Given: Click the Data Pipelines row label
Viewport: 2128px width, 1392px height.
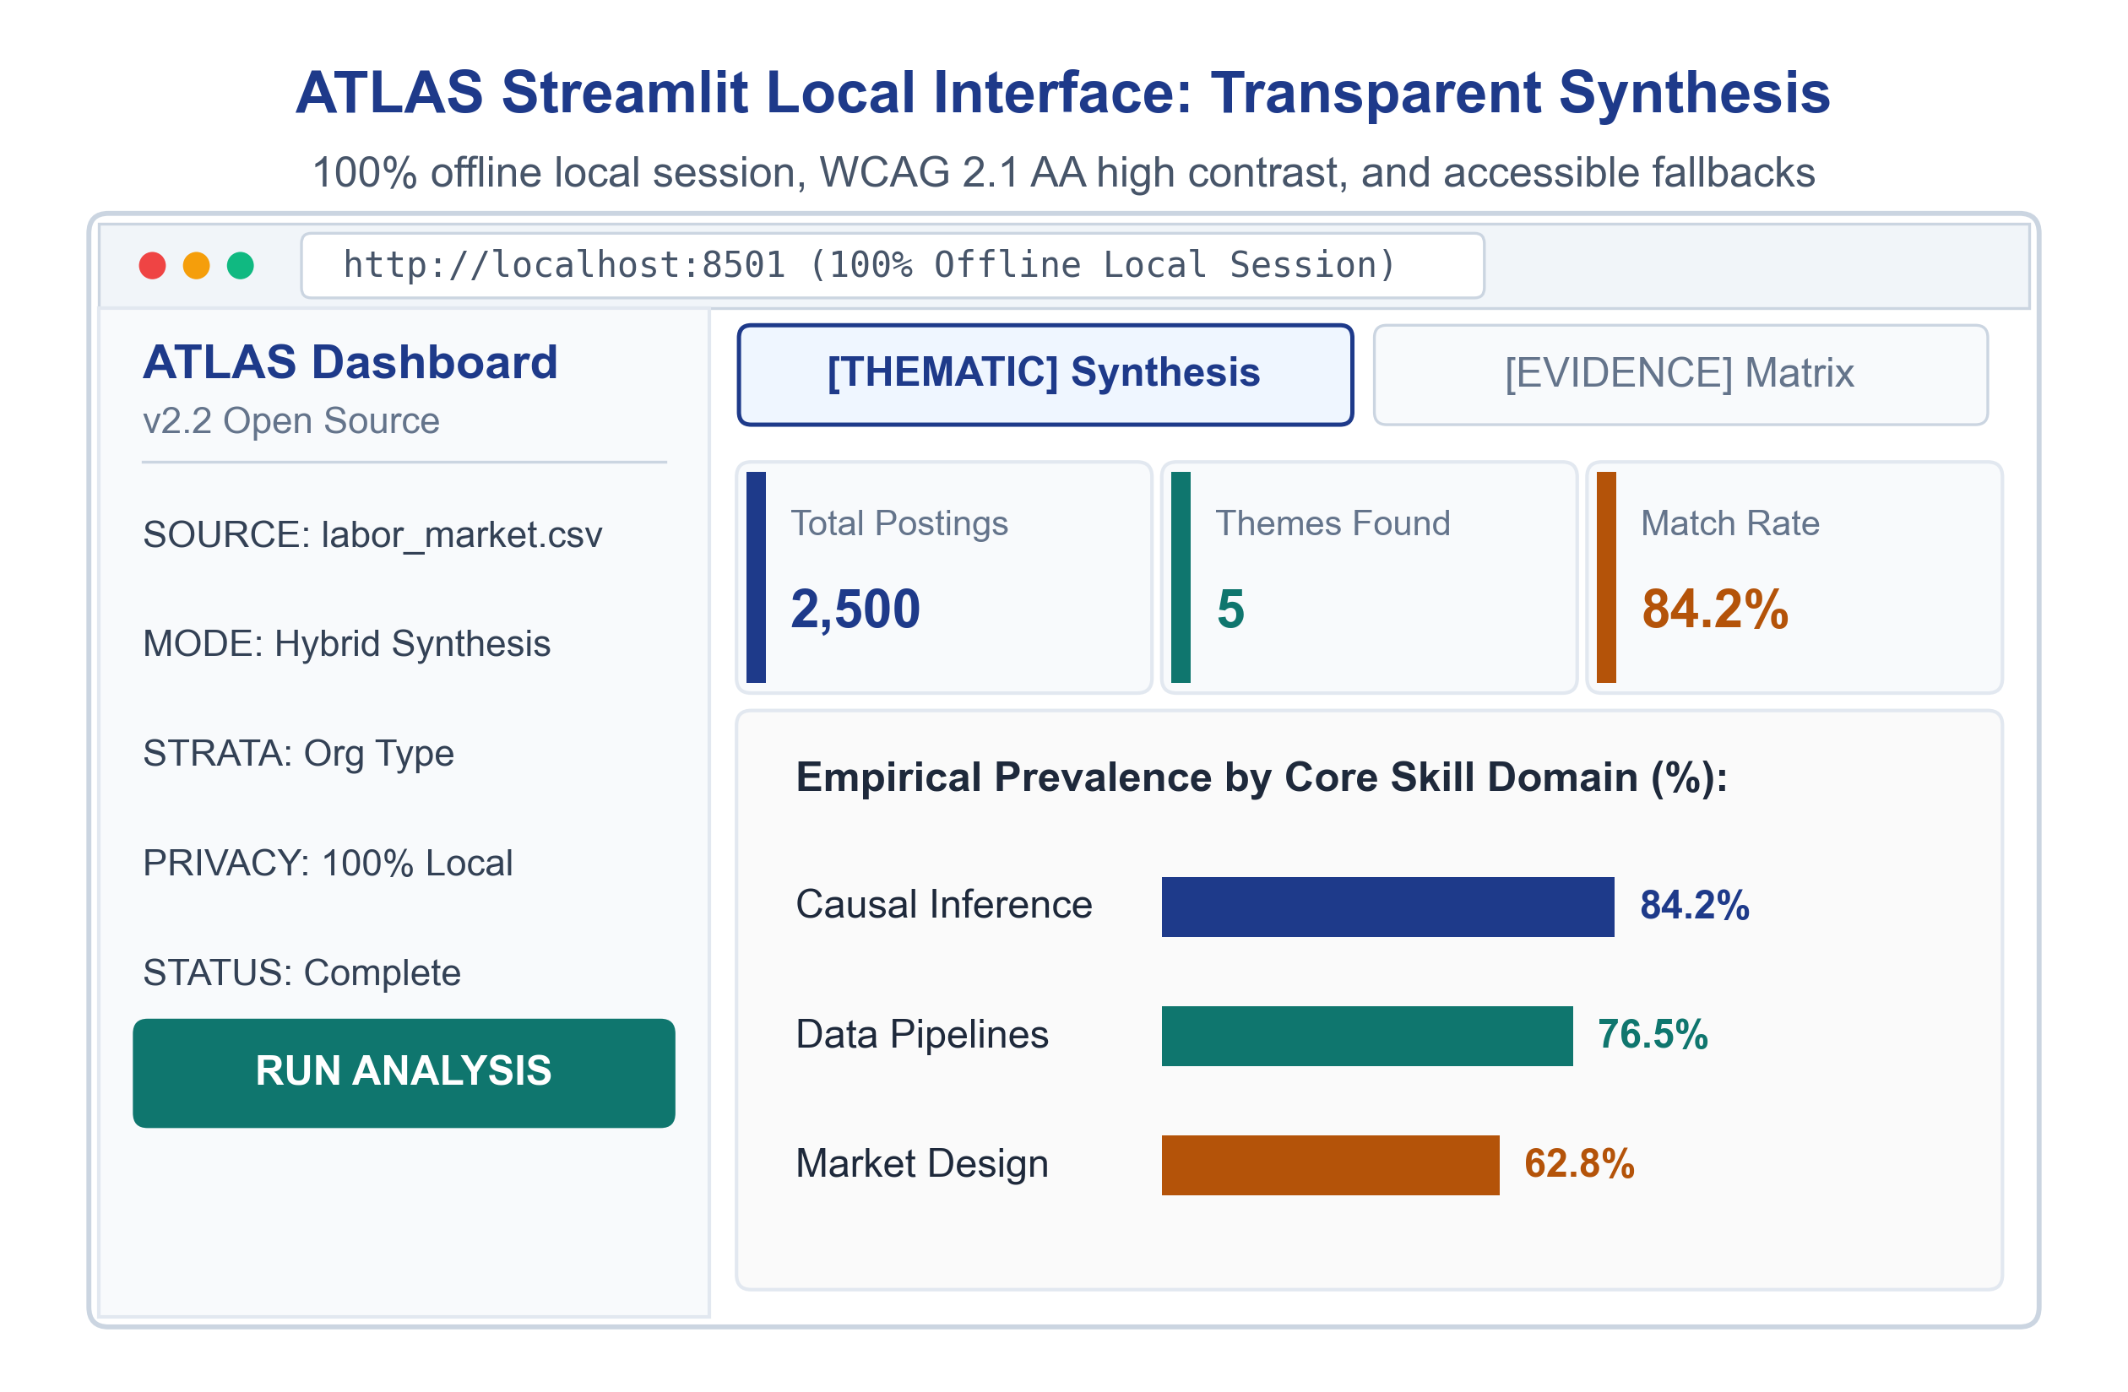Looking at the screenshot, I should (x=922, y=1034).
